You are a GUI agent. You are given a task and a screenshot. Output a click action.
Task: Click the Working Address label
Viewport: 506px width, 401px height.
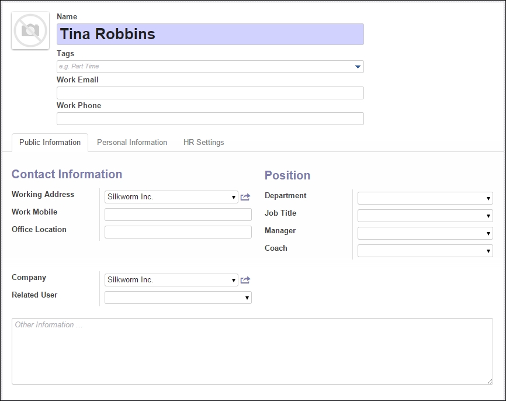[x=43, y=195]
